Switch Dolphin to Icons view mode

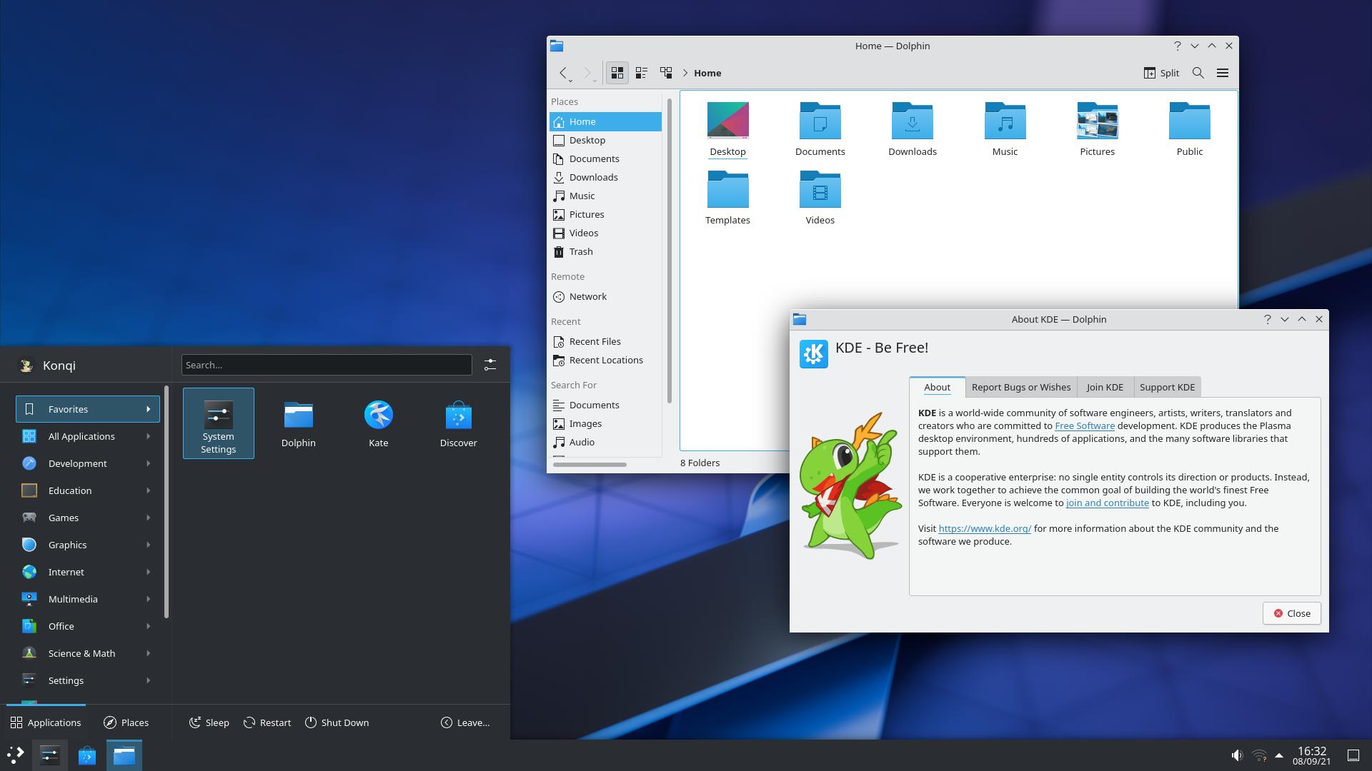(617, 73)
